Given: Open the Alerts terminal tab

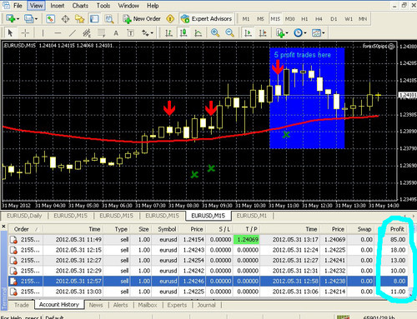Looking at the screenshot, I should [x=120, y=305].
